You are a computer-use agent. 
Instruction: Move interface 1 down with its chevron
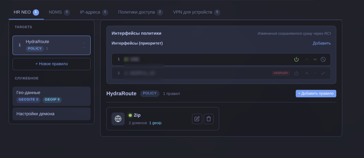[315, 59]
